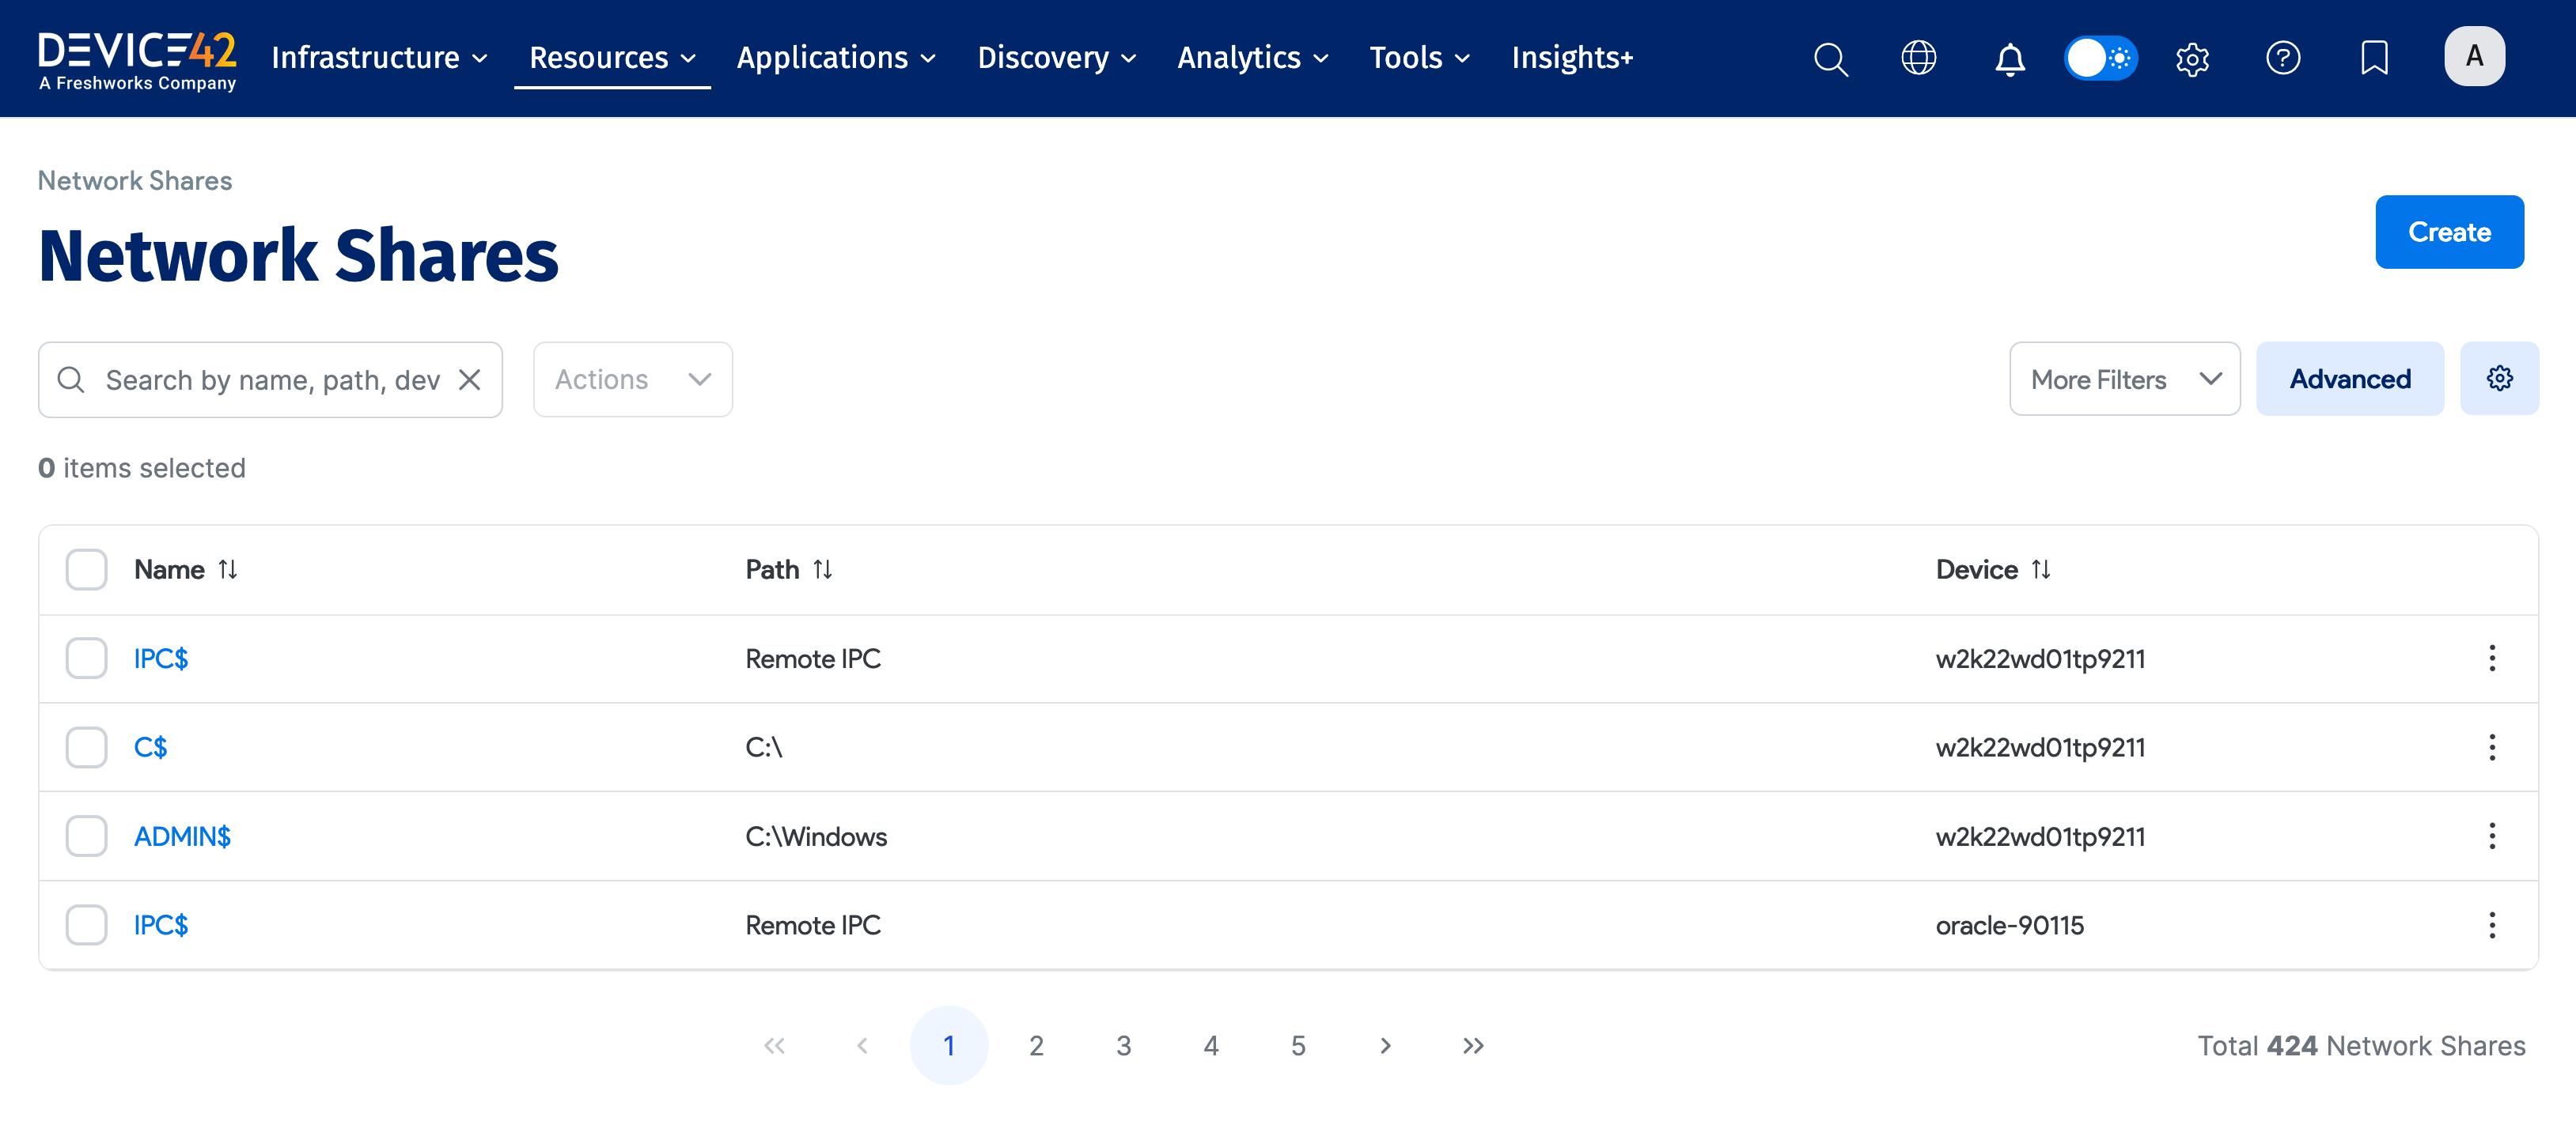Open the notifications bell

point(2009,58)
